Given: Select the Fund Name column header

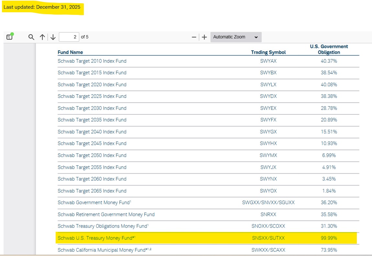Looking at the screenshot, I should 70,52.
